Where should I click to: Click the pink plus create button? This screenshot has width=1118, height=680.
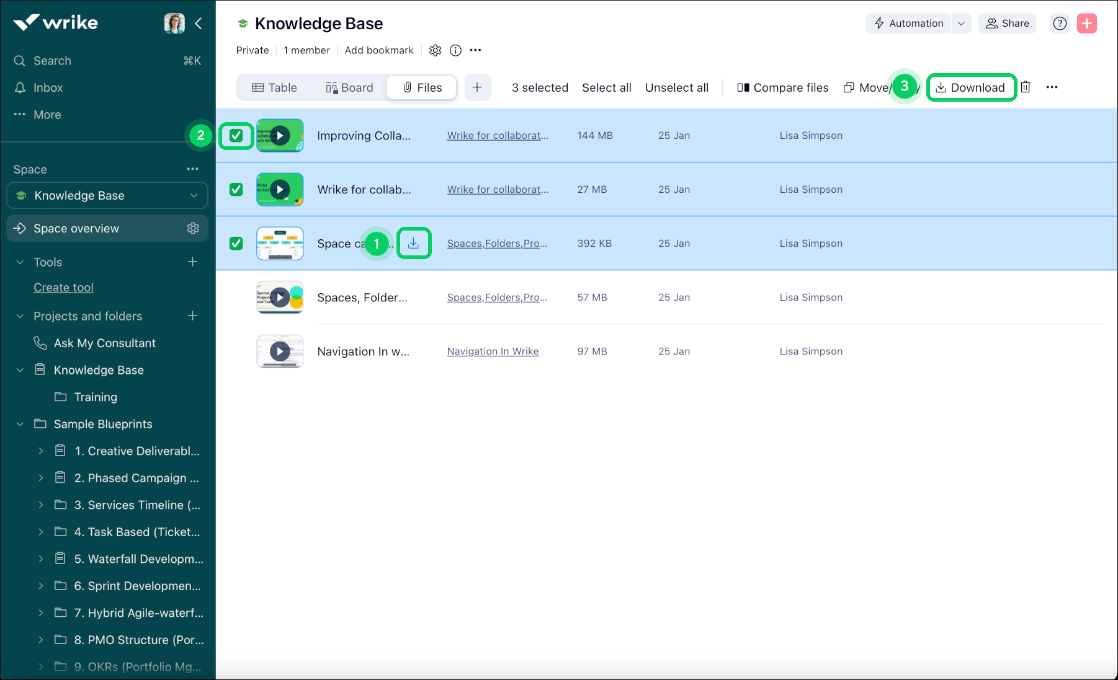tap(1086, 24)
